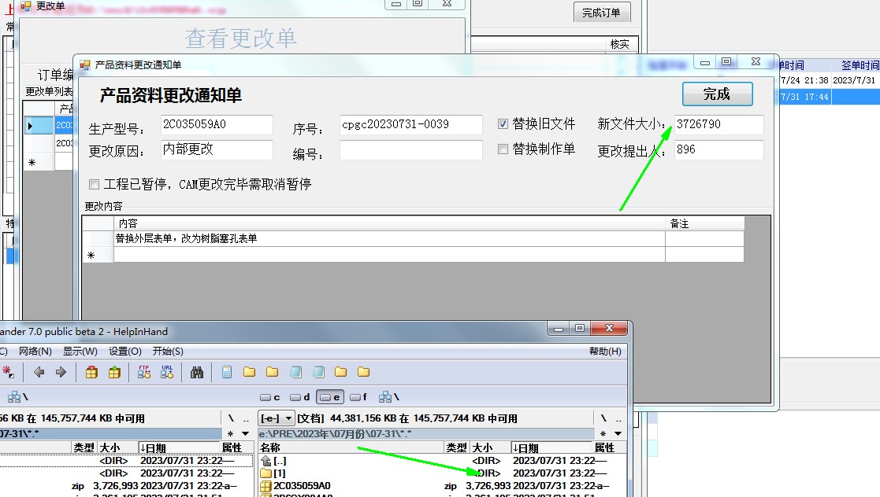Click the red star refresh icon in toolbar
This screenshot has height=497, width=880.
coord(7,372)
